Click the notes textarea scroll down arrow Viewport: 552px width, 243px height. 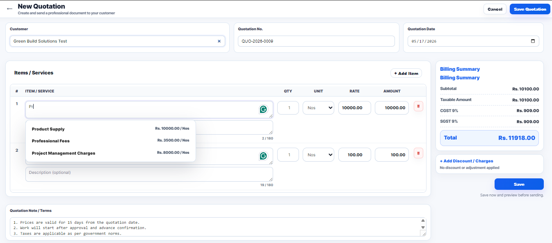[423, 227]
